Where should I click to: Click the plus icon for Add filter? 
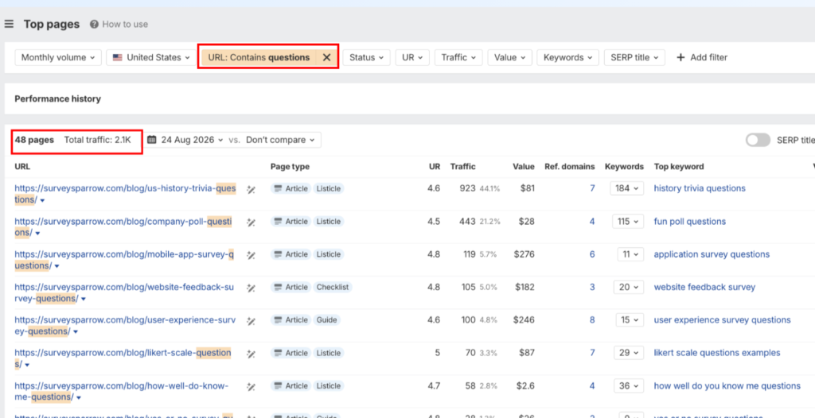click(x=680, y=58)
